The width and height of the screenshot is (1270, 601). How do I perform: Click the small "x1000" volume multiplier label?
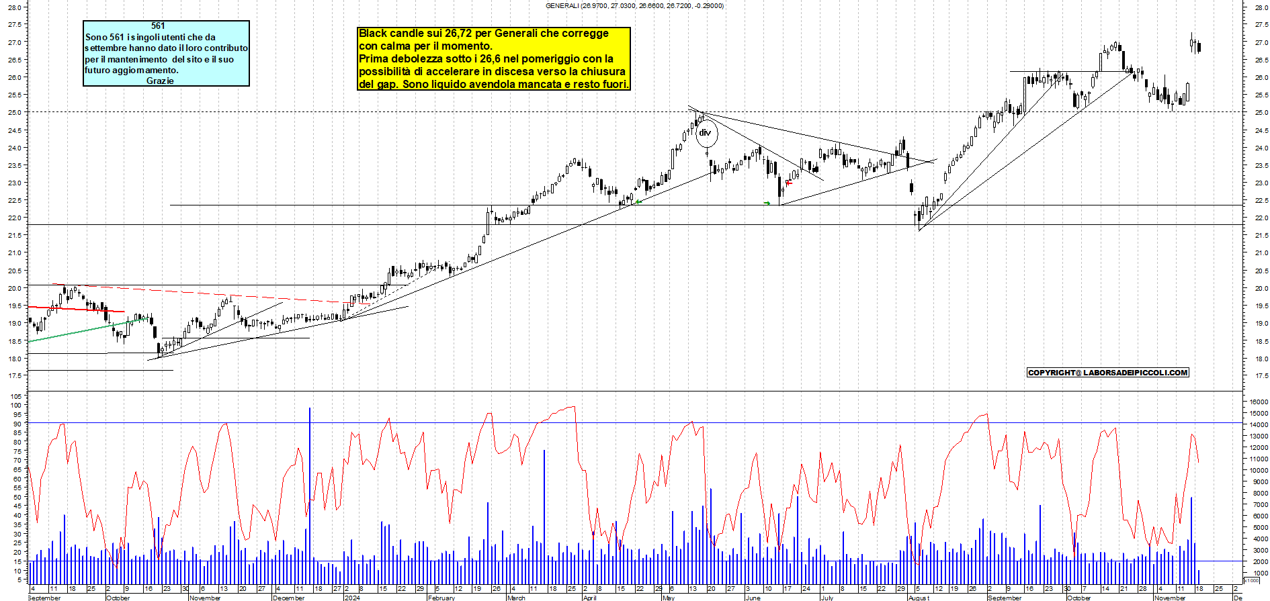1251,580
